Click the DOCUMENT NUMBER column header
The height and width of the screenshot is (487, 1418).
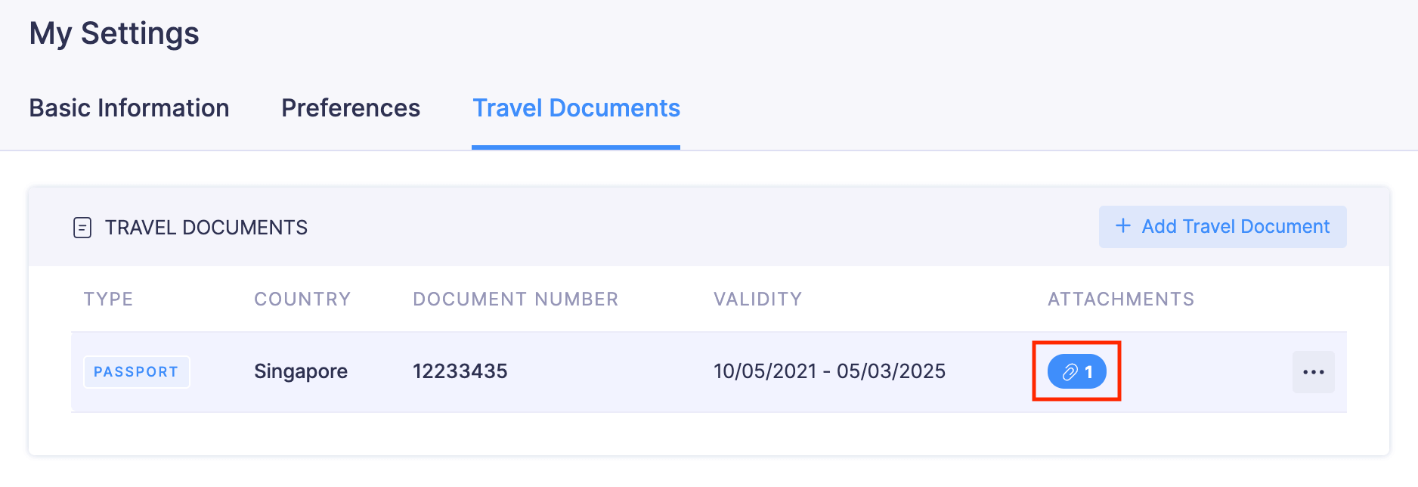pos(515,299)
